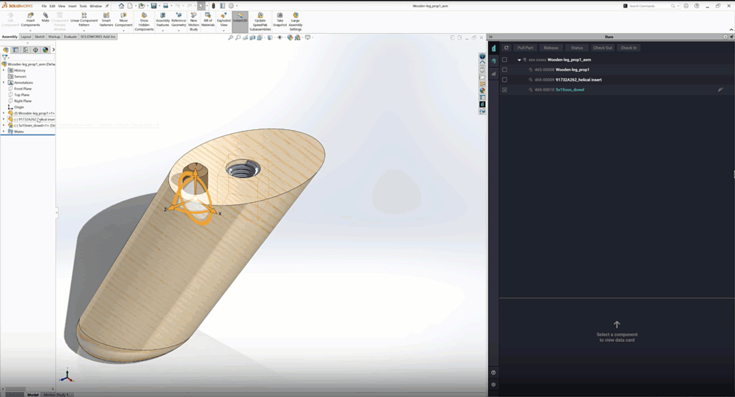
Task: Open the PropertyManager tab
Action: [16, 50]
